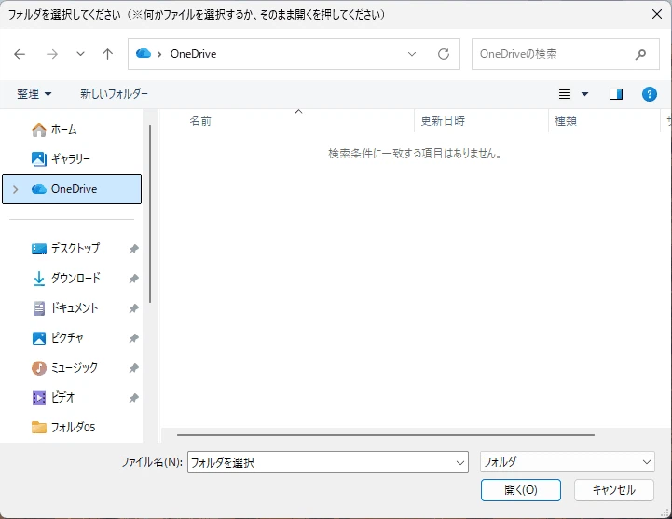The image size is (672, 519).
Task: Click the navigation pane vertical scrollbar
Action: point(150,213)
